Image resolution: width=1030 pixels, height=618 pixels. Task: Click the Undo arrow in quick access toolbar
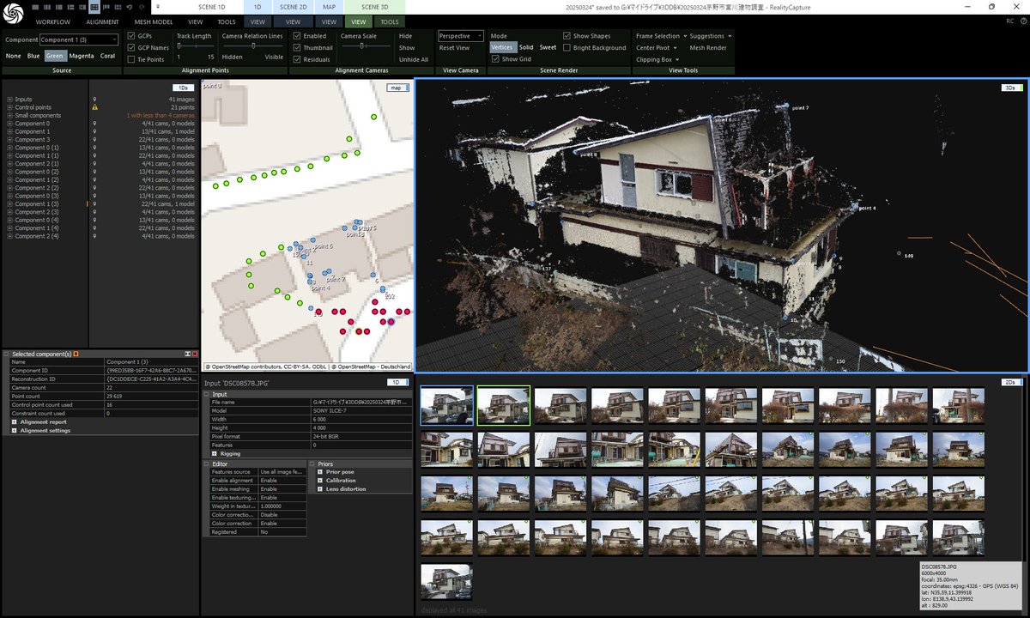(x=128, y=7)
